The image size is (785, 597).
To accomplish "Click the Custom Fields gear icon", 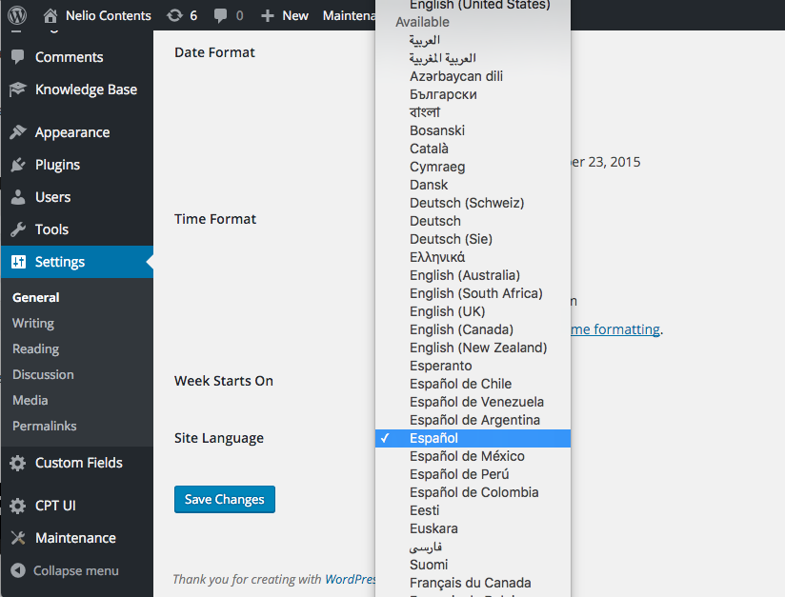I will [x=17, y=463].
